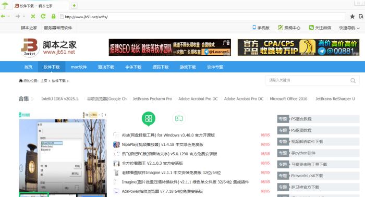Open the 谷歌浏览器(Google Ch collection link

[x=106, y=99]
